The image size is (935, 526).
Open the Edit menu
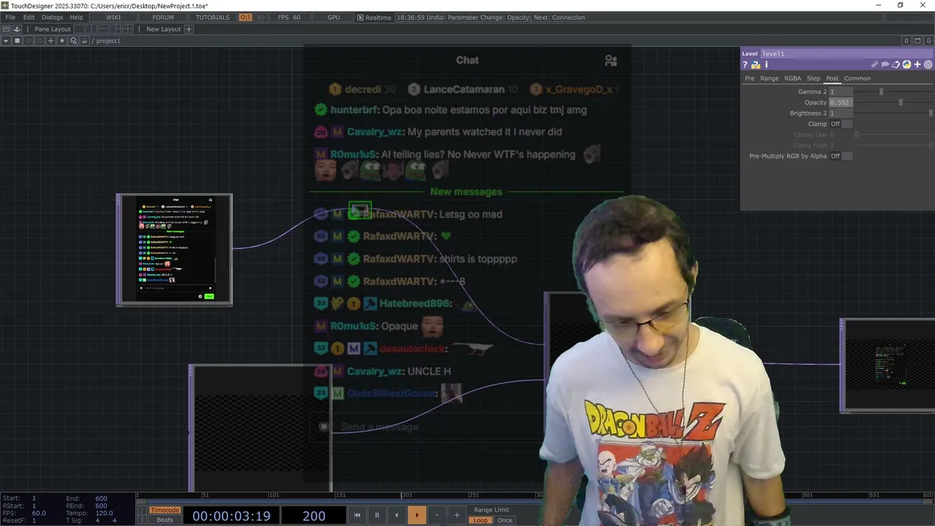[x=29, y=18]
